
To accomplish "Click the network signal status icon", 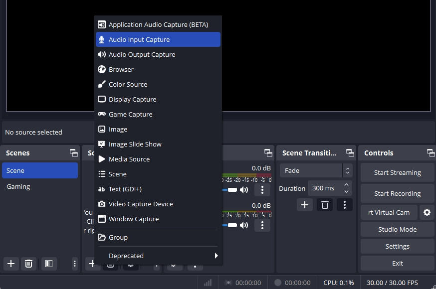I will 208,283.
